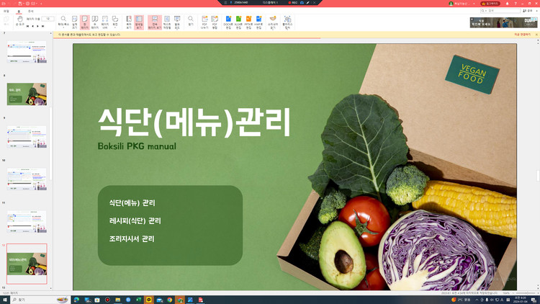
Task: Go to the first page
Action: click(28, 26)
